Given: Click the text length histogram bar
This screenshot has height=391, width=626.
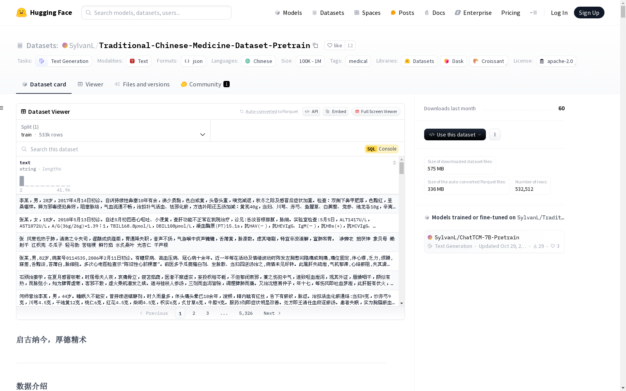Looking at the screenshot, I should pos(22,181).
